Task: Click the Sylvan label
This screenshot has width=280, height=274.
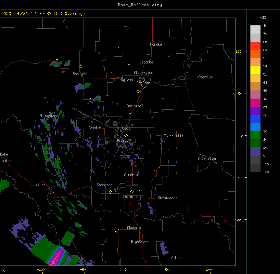Action: tap(127, 80)
